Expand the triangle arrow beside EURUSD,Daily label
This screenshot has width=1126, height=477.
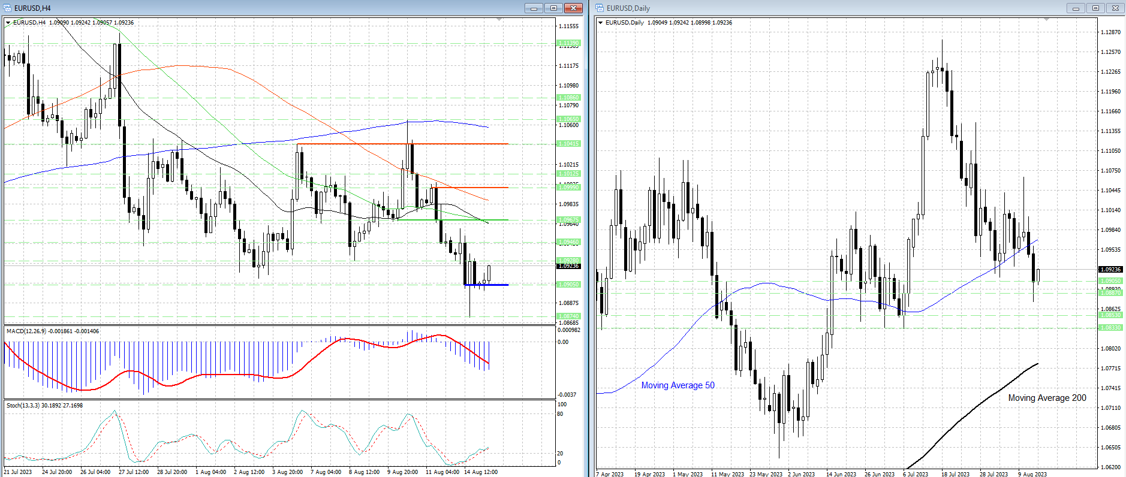tap(601, 23)
